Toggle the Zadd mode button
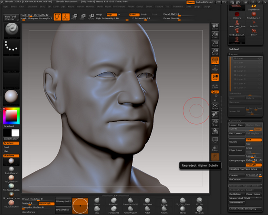 pyautogui.click(x=134, y=14)
